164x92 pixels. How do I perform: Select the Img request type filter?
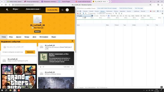(x=129, y=16)
